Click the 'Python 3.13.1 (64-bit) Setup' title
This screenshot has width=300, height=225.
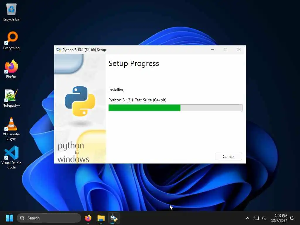84,50
